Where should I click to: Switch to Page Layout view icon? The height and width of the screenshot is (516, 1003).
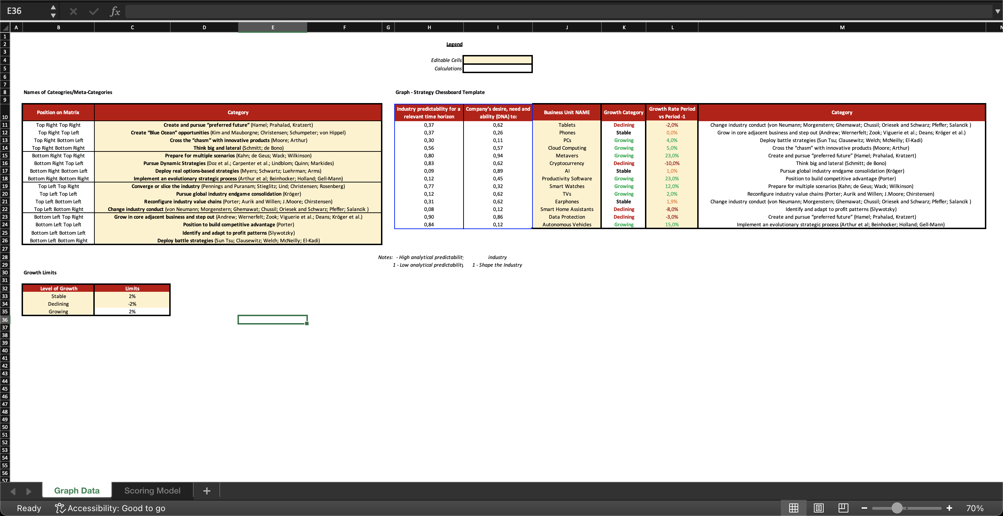coord(818,508)
